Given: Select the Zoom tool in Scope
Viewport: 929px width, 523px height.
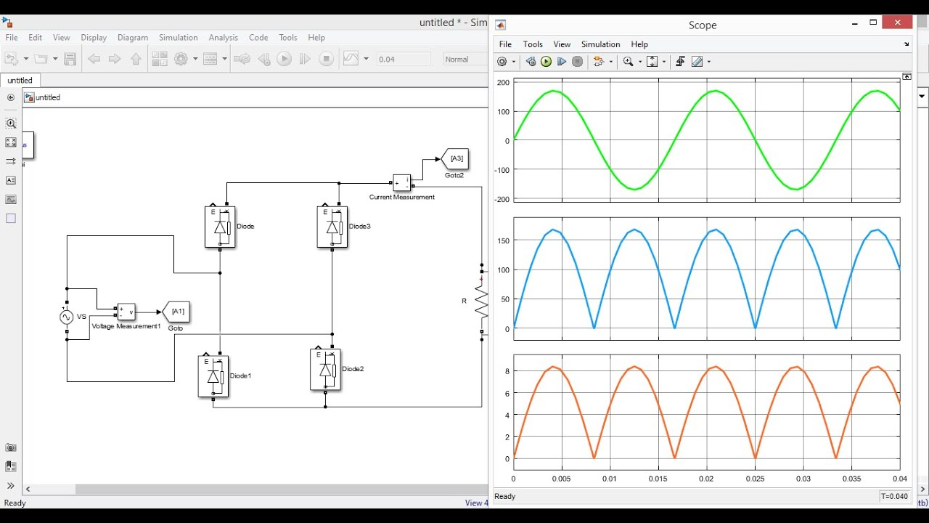Looking at the screenshot, I should point(628,62).
